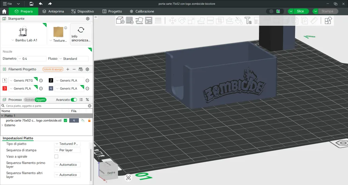Image resolution: width=348 pixels, height=185 pixels.
Task: Switch to the Dispositivo tab
Action: pyautogui.click(x=82, y=11)
